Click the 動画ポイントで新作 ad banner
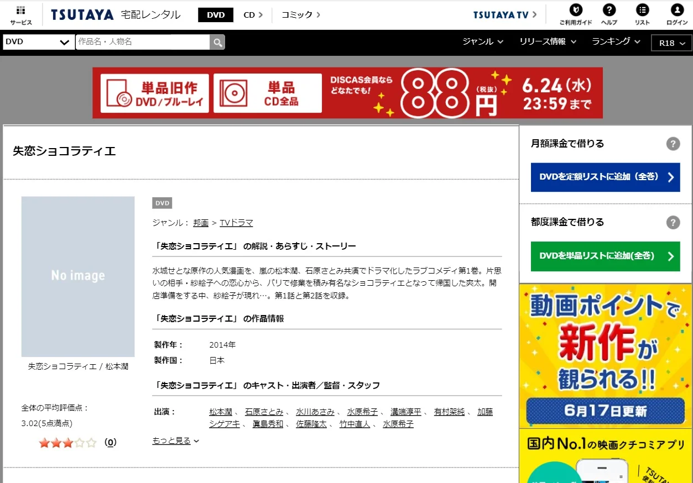The image size is (693, 483). [x=605, y=356]
